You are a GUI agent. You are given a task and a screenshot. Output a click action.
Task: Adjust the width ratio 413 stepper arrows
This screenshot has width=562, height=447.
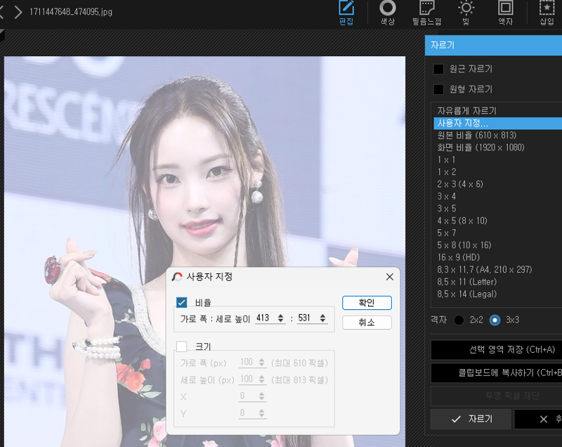tap(280, 318)
